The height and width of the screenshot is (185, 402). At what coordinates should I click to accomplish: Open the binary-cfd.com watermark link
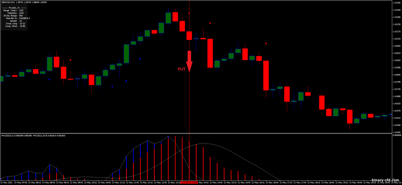tap(385, 180)
